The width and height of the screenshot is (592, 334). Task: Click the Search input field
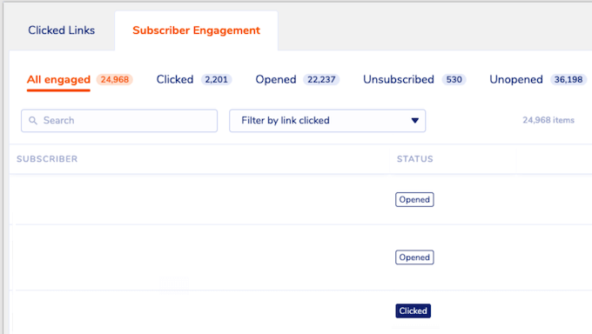tap(119, 121)
